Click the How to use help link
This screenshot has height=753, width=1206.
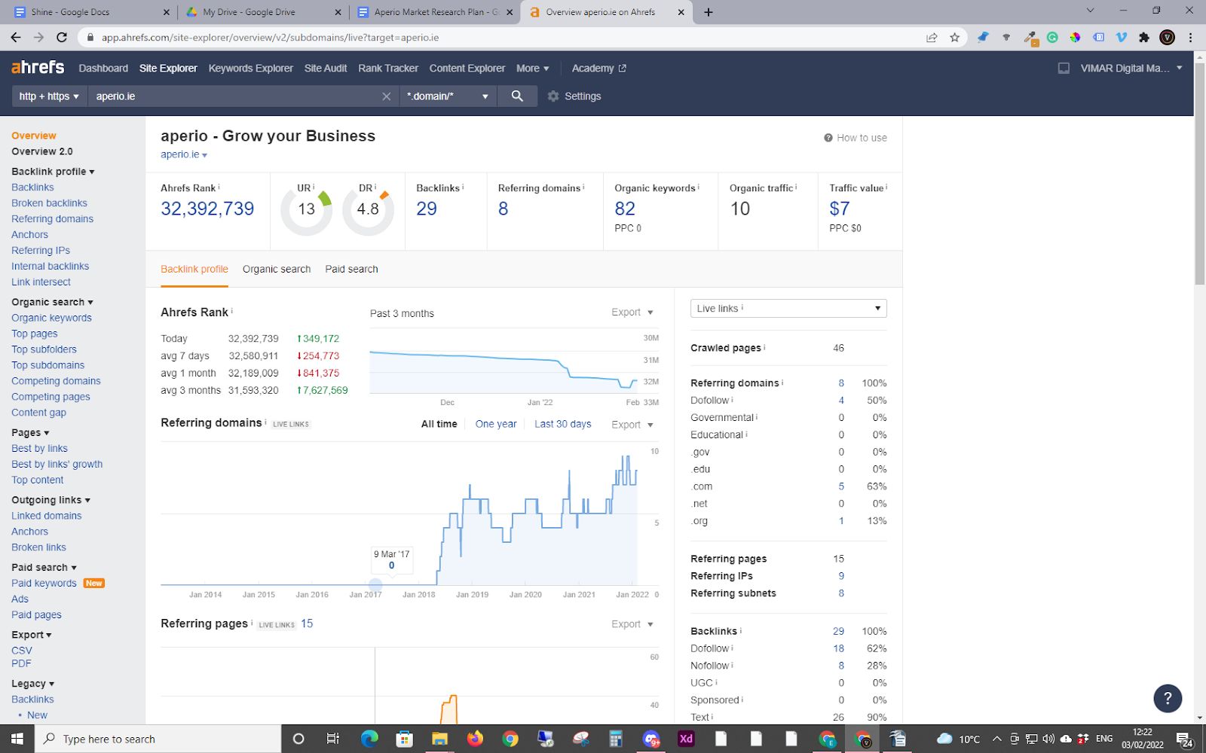point(856,138)
